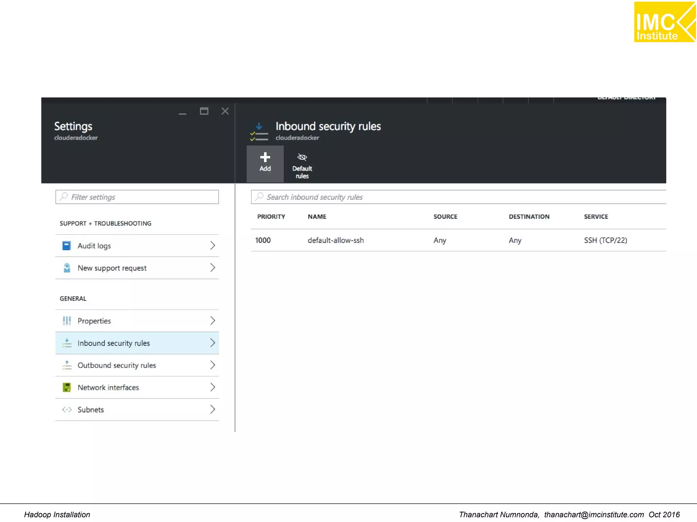Open Network interfaces item
697x522 pixels.
(x=137, y=387)
